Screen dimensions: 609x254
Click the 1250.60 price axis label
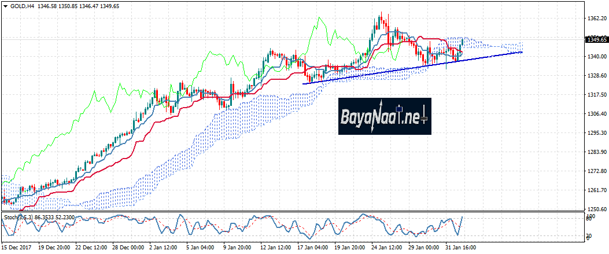point(596,209)
